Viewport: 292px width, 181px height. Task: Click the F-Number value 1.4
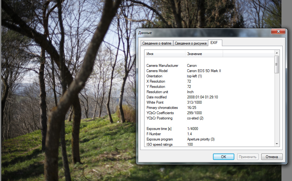[190, 134]
